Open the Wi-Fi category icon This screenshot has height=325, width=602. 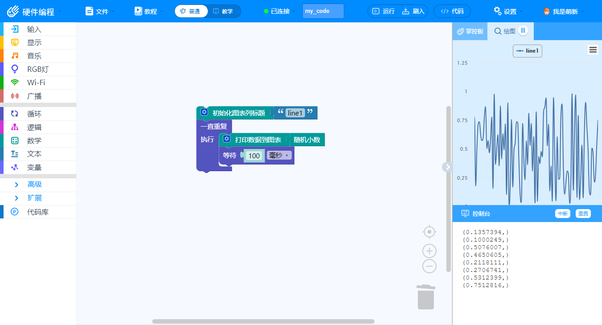point(15,82)
